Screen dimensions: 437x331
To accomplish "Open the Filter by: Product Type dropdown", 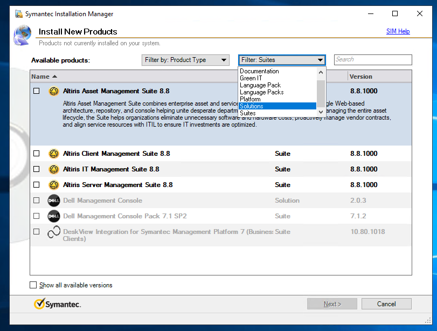I will (185, 60).
